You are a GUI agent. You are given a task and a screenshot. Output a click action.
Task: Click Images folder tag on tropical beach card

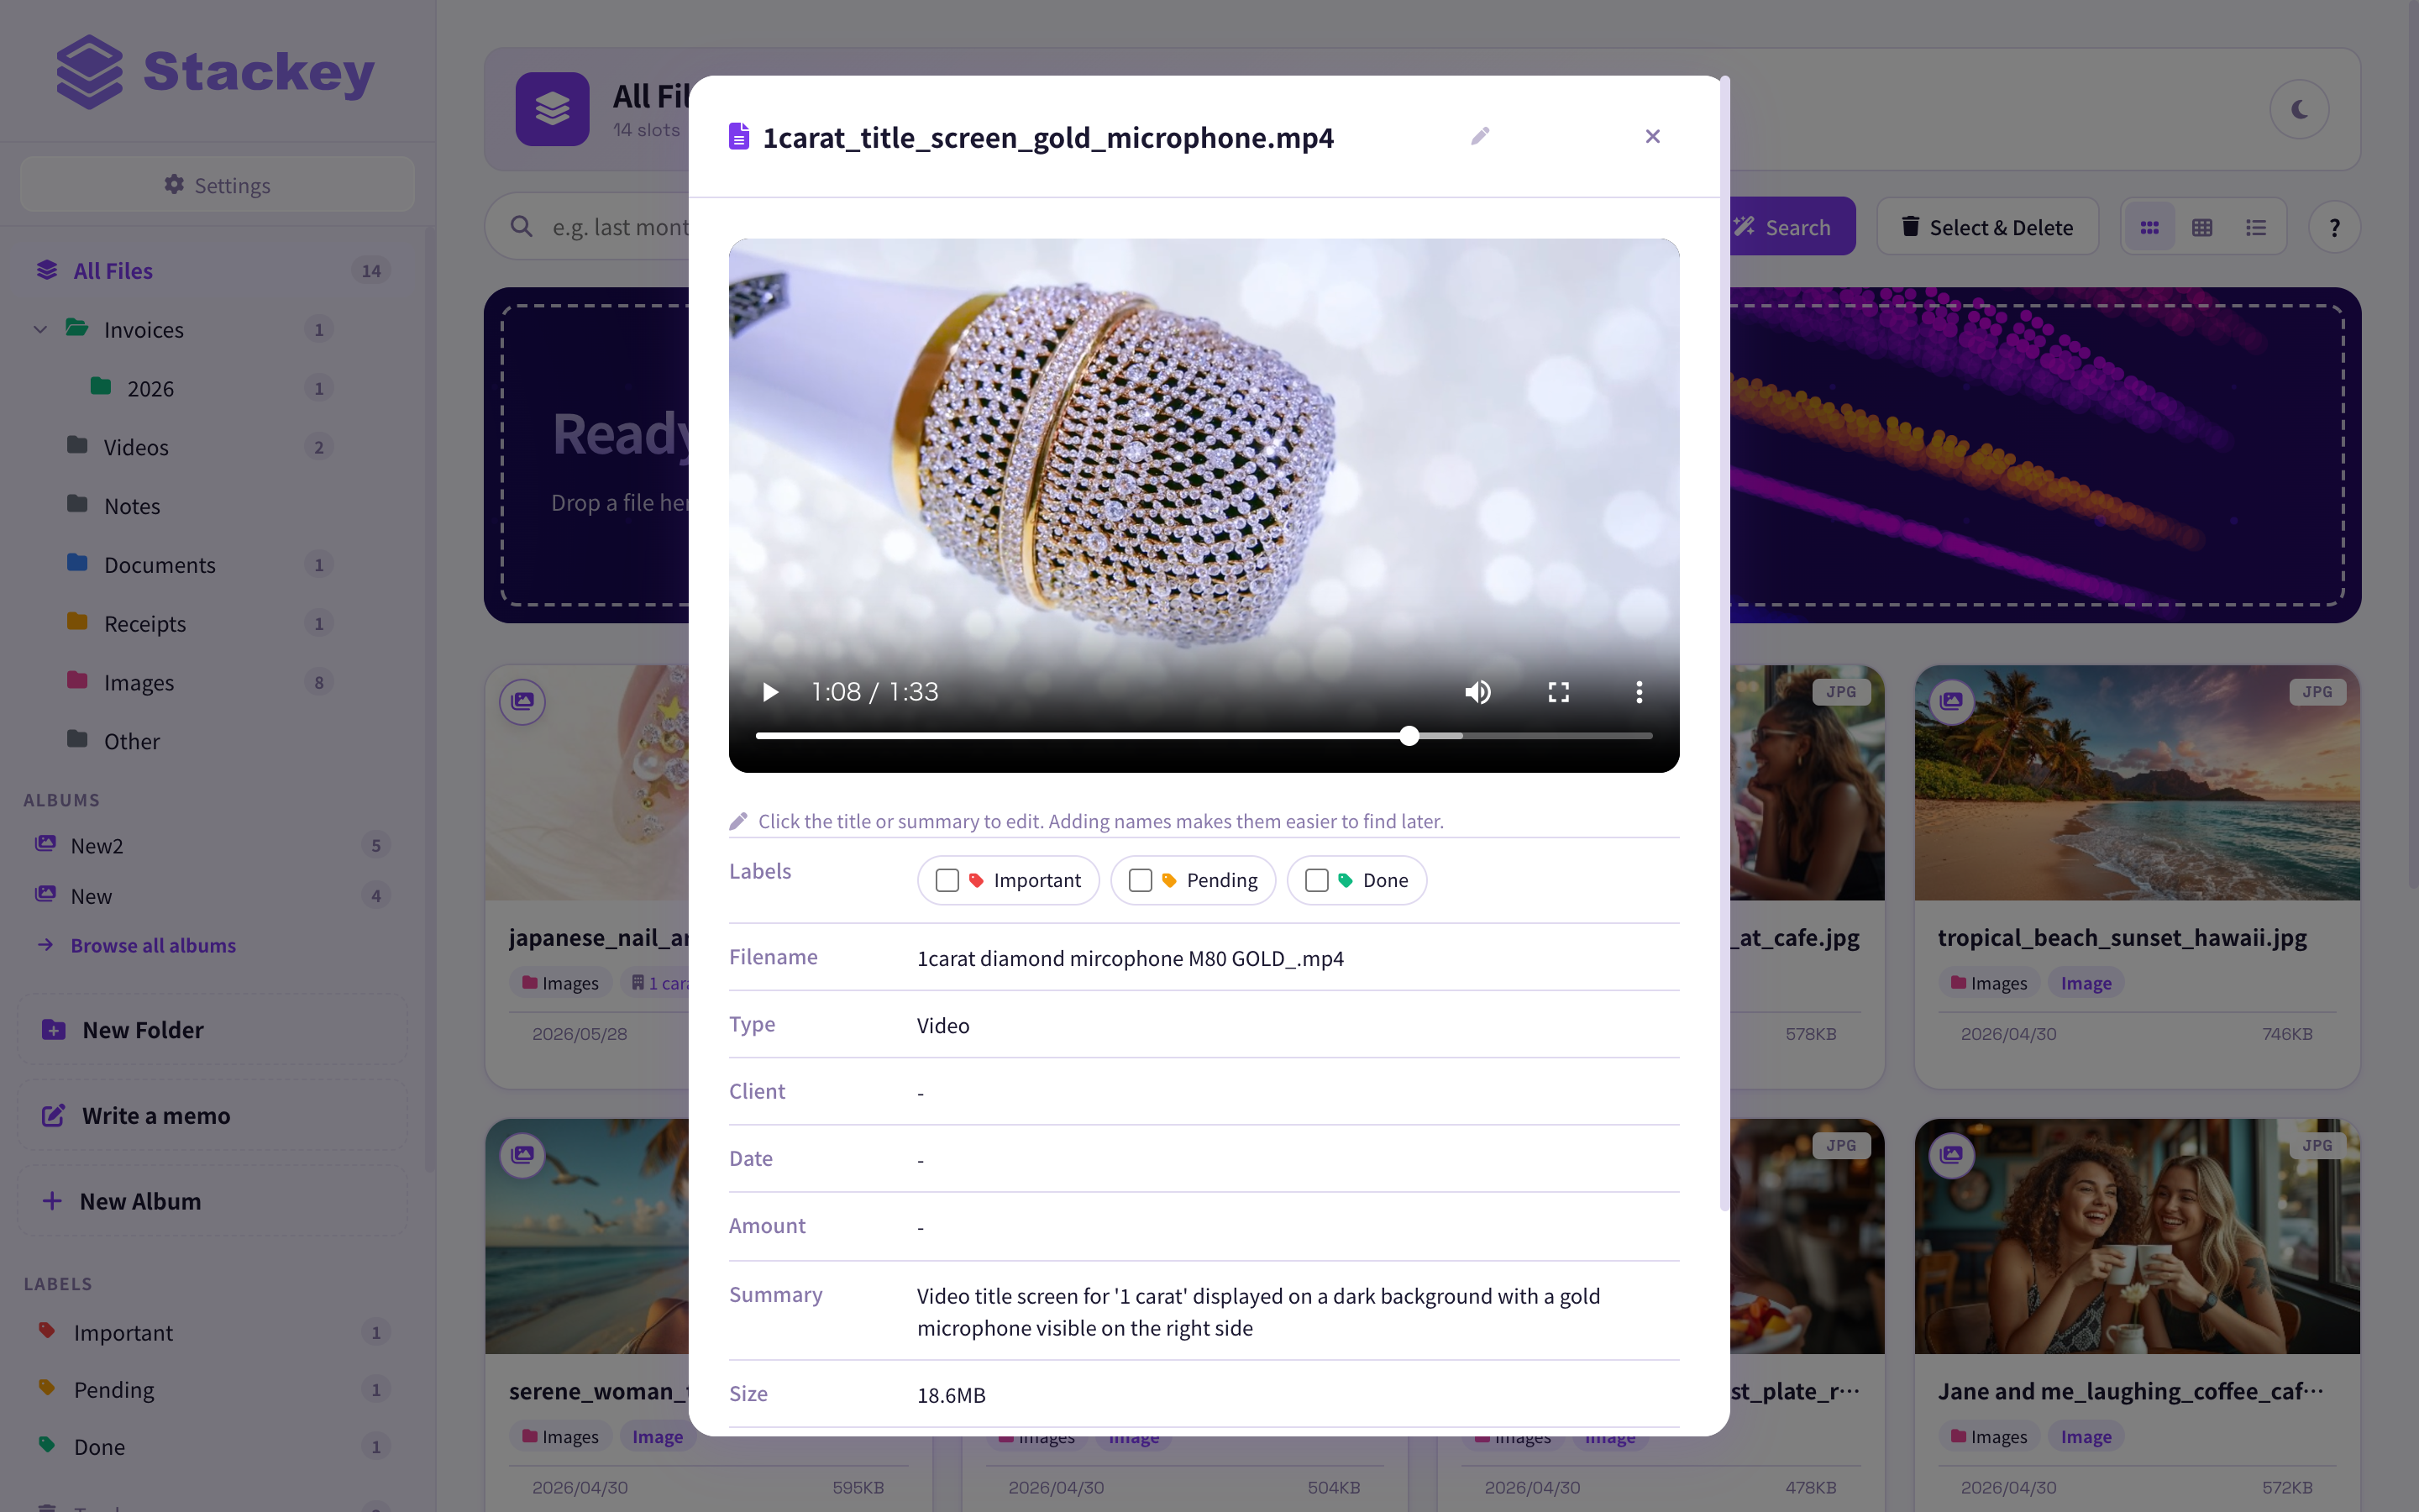pyautogui.click(x=1988, y=983)
